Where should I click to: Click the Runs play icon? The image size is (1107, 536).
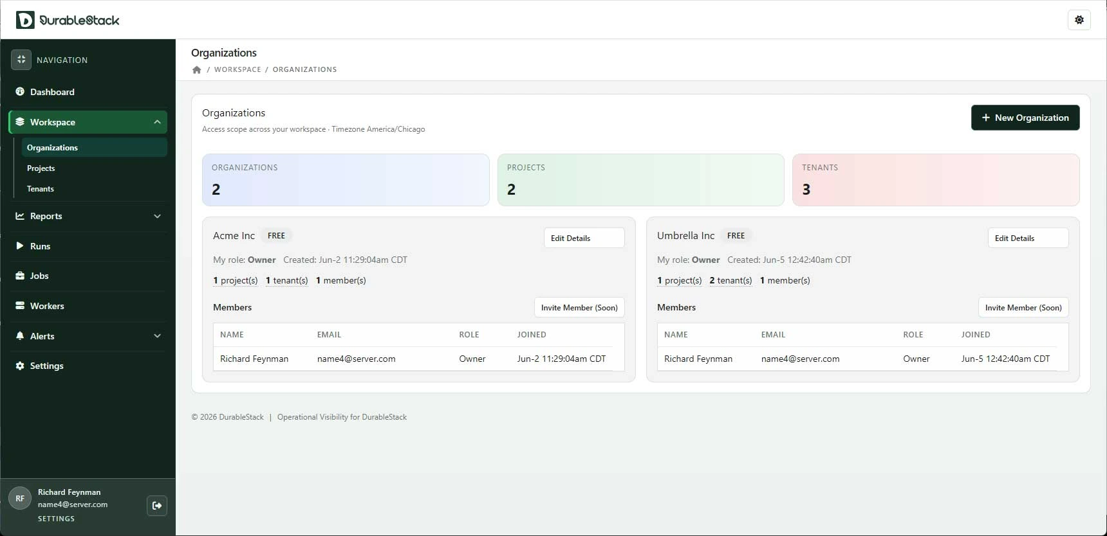20,246
